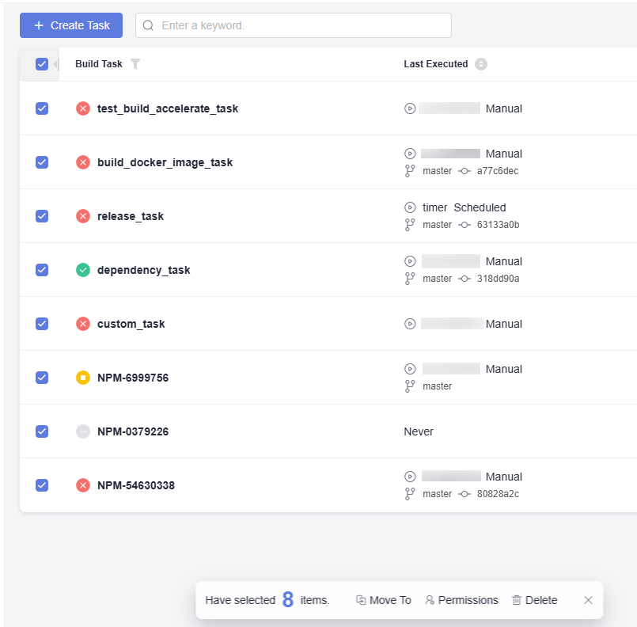The width and height of the screenshot is (637, 627).
Task: Click play-circle icon in test_build_accelerate_task row
Action: point(410,108)
